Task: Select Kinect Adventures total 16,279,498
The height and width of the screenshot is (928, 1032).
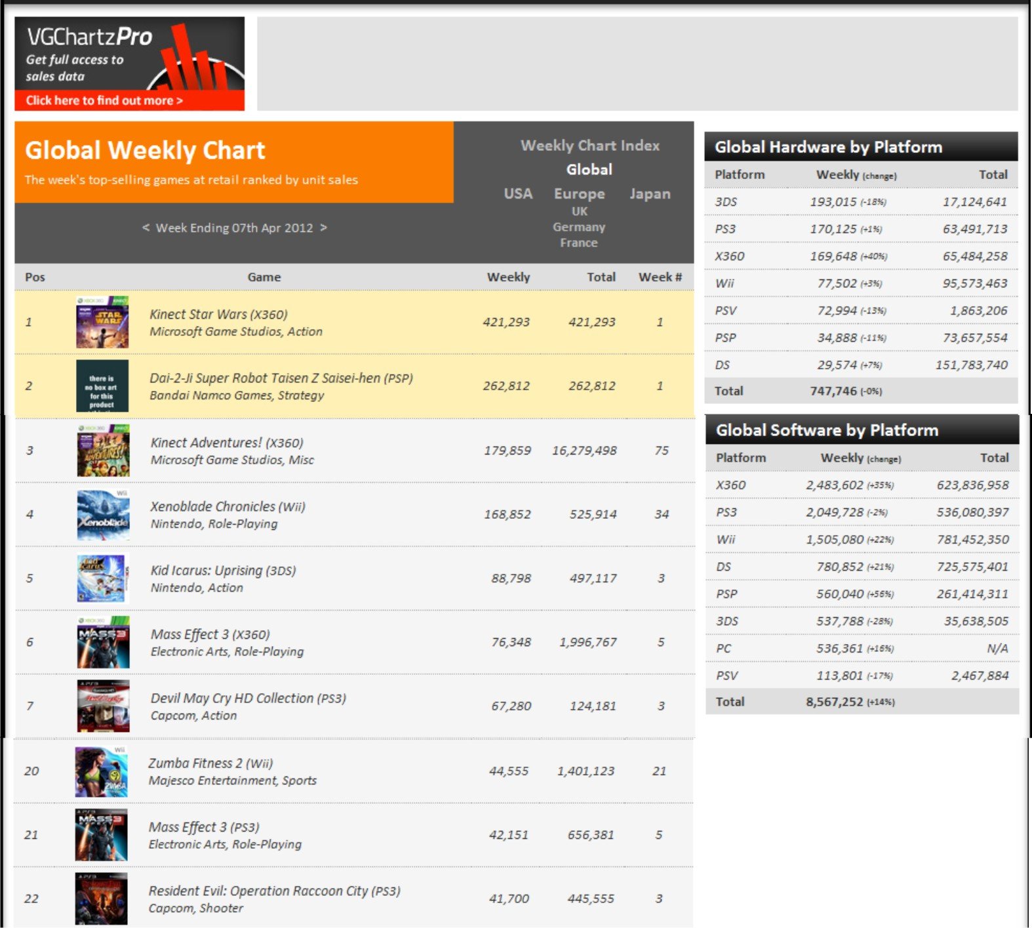Action: point(584,451)
